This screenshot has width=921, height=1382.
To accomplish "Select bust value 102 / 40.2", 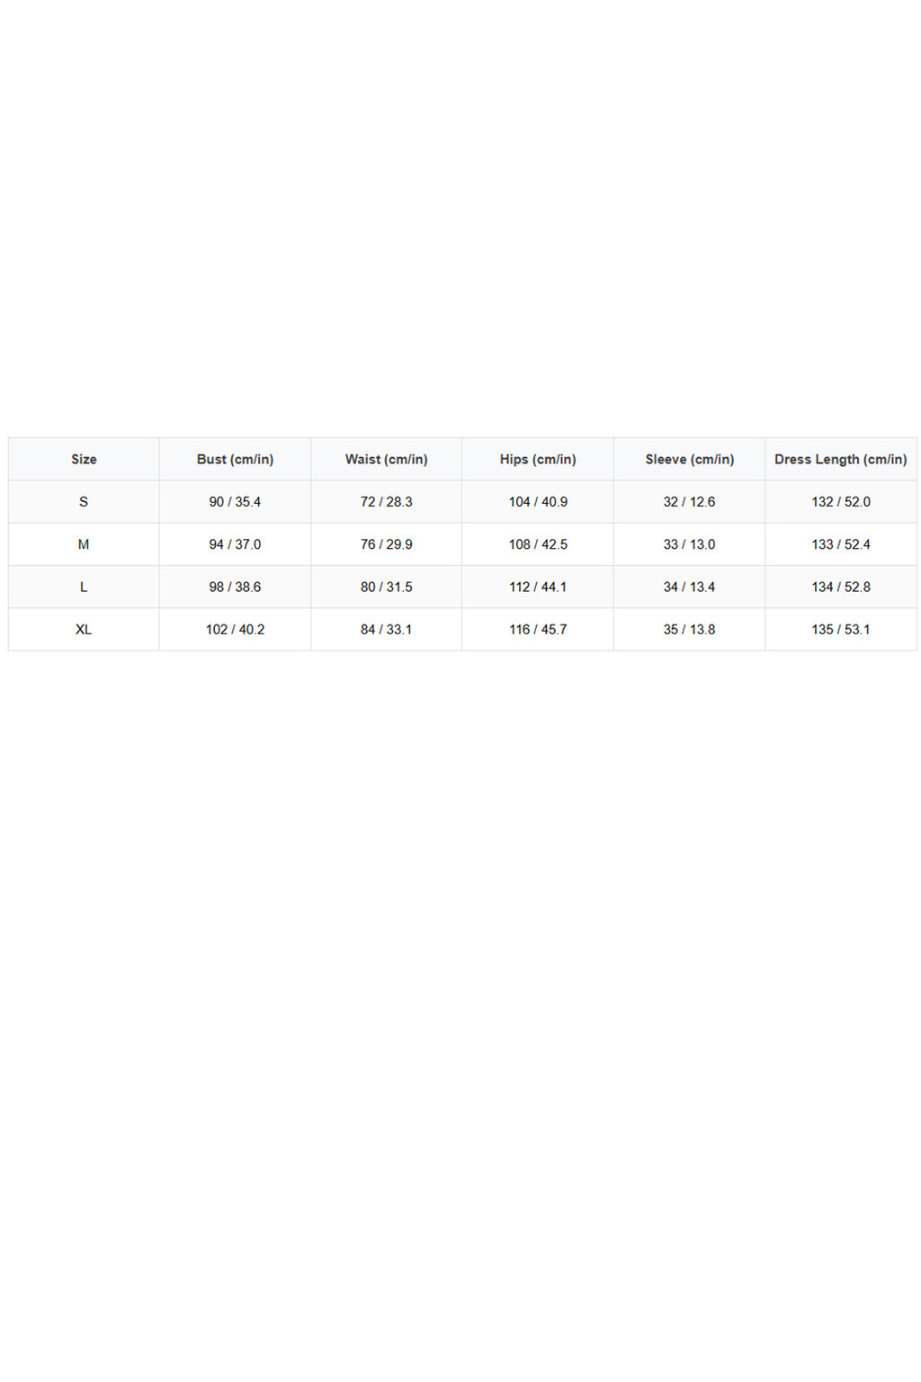I will tap(235, 630).
